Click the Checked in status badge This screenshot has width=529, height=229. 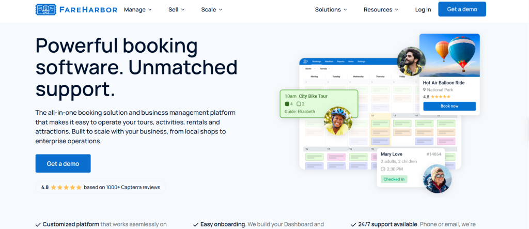point(394,179)
